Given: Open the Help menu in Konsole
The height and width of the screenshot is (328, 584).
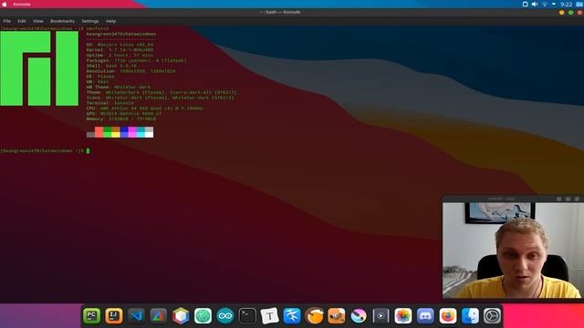Looking at the screenshot, I should tap(110, 21).
